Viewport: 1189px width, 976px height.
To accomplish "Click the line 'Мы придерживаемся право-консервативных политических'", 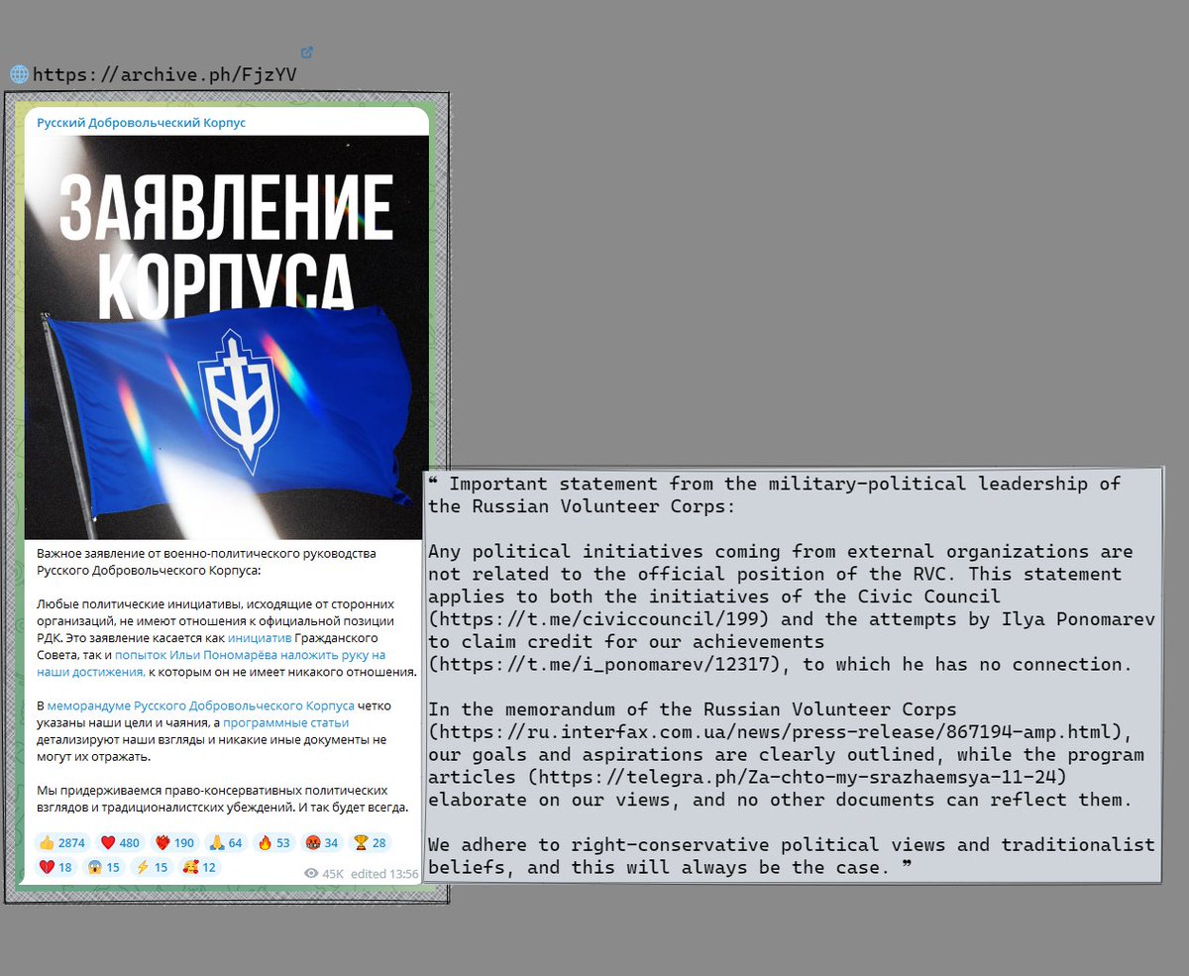I will click(212, 791).
